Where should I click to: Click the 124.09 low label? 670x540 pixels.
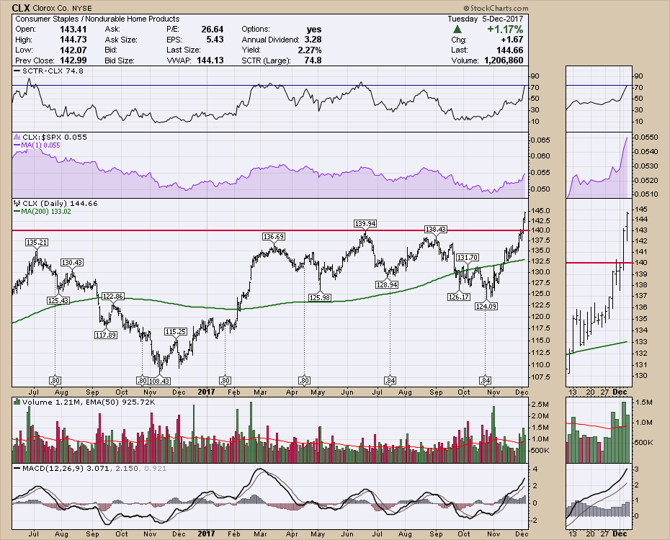click(x=486, y=307)
